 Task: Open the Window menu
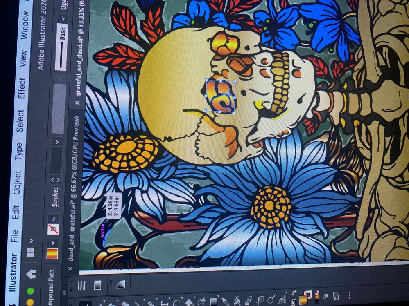[25, 25]
